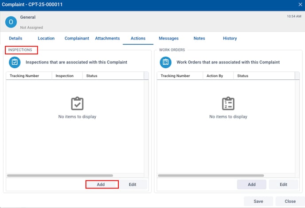Open the Details tab

(x=16, y=39)
